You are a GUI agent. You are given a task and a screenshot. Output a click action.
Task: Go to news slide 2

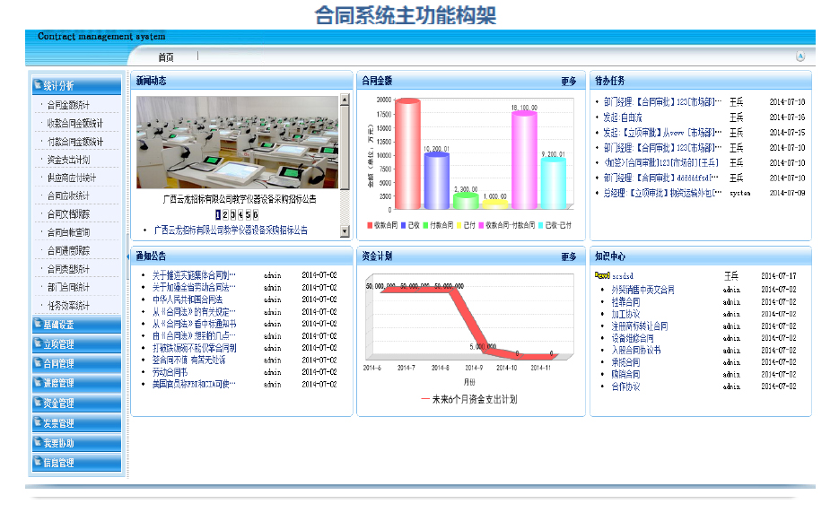coord(225,214)
